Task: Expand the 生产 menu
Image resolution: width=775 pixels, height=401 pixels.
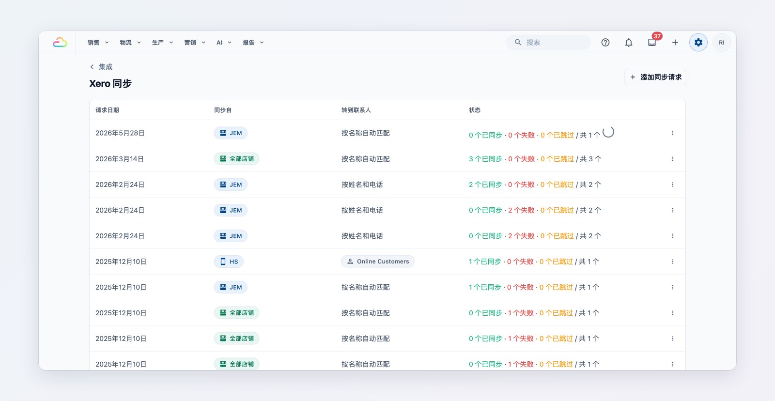Action: point(163,43)
